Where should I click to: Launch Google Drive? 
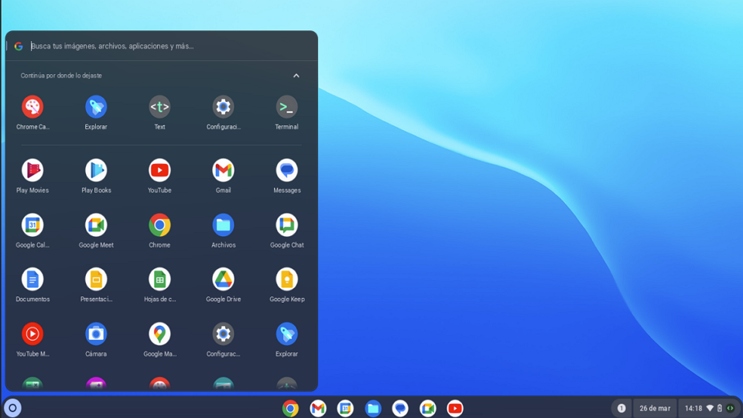223,279
